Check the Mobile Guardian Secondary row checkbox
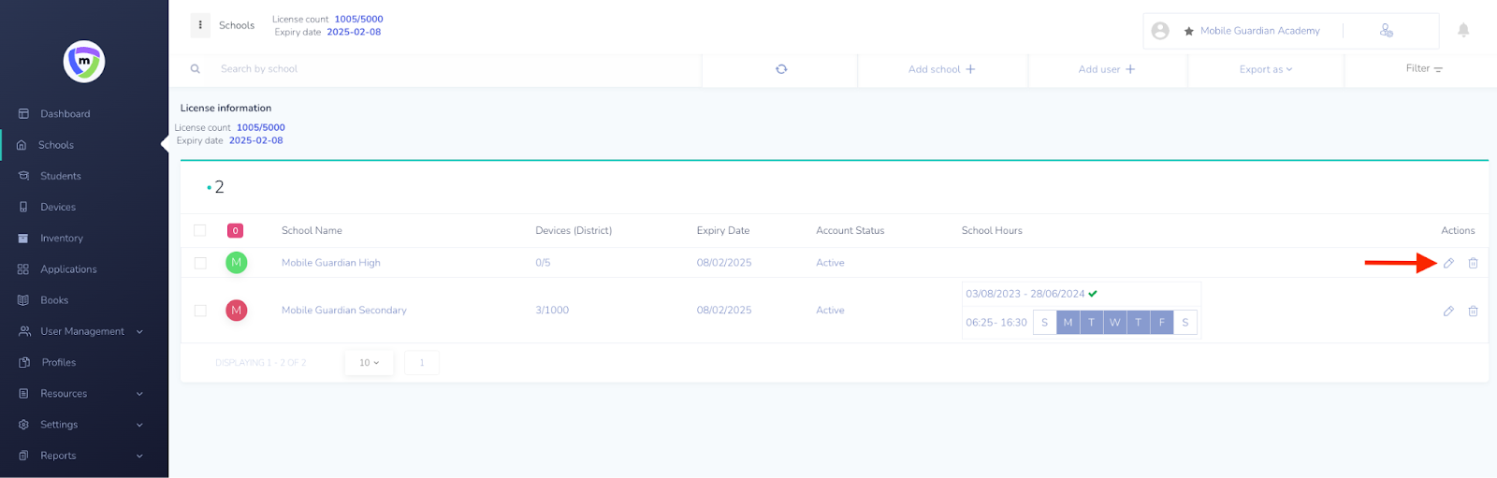 click(x=200, y=311)
